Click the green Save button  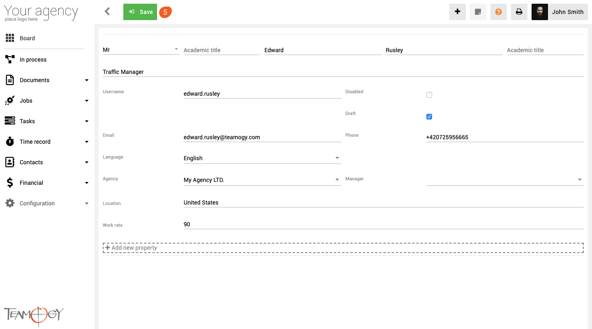click(140, 12)
